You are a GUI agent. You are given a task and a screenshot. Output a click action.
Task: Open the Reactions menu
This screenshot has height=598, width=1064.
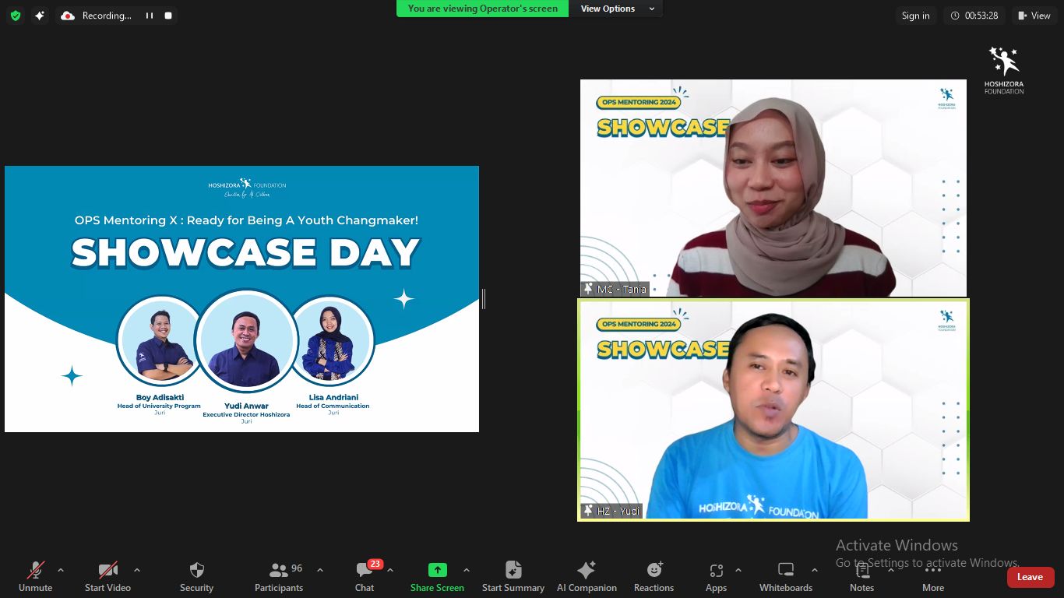click(654, 576)
